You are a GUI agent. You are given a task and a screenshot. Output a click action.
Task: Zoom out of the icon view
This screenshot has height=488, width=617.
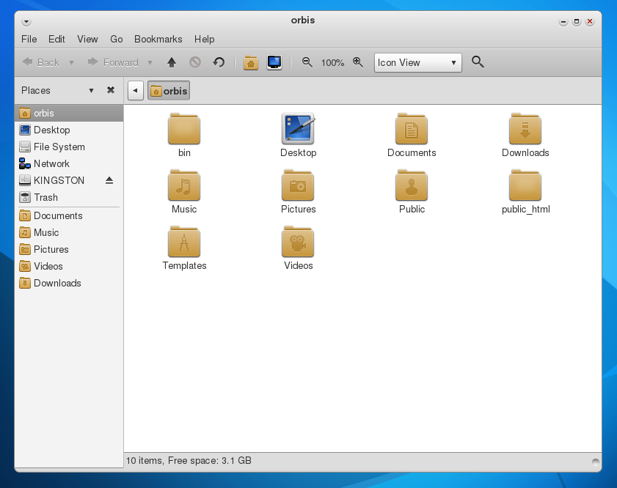click(307, 62)
